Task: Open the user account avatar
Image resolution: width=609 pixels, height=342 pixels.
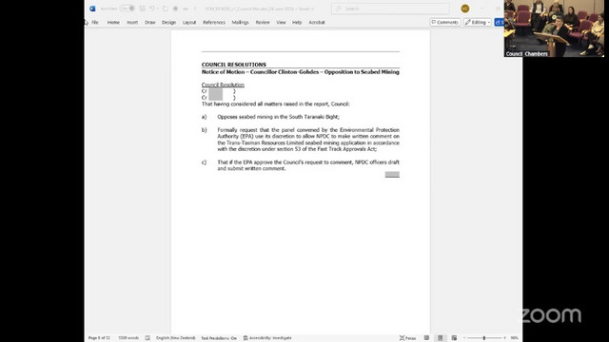Action: (x=465, y=9)
